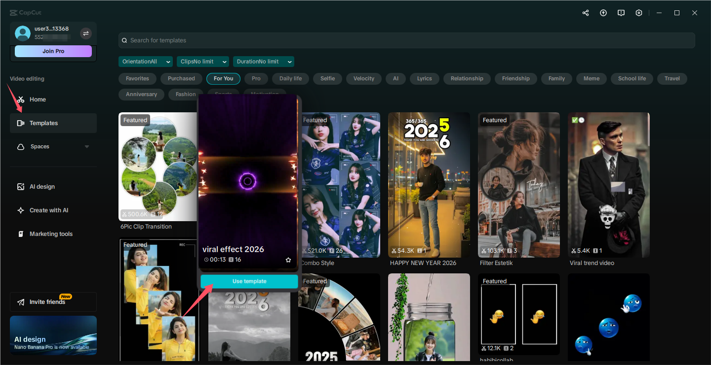Click the CapCut logo
Viewport: 711px width, 365px height.
pos(25,13)
